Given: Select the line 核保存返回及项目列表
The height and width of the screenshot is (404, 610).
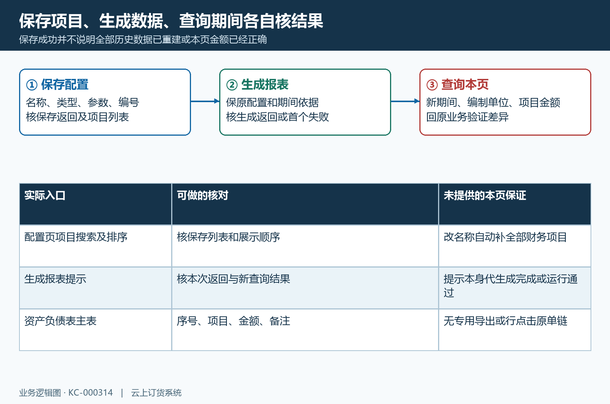Looking at the screenshot, I should 77,117.
